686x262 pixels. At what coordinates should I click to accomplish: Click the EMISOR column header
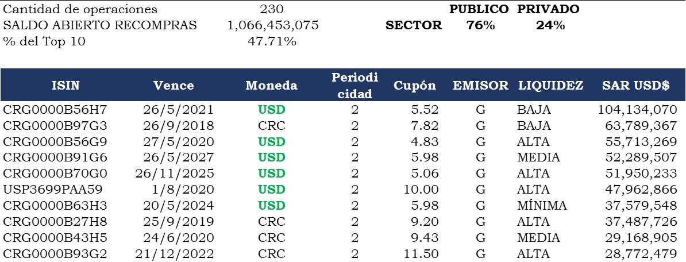[480, 86]
